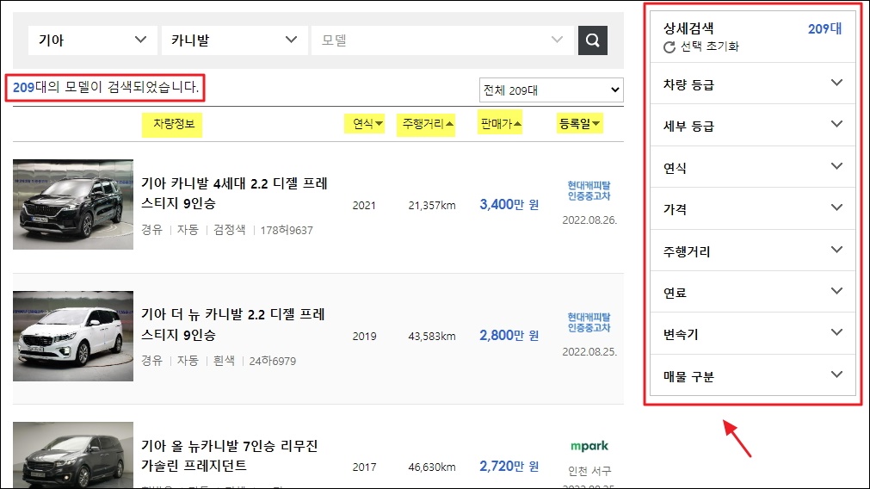Click the 43,583km mileage value

pyautogui.click(x=432, y=337)
